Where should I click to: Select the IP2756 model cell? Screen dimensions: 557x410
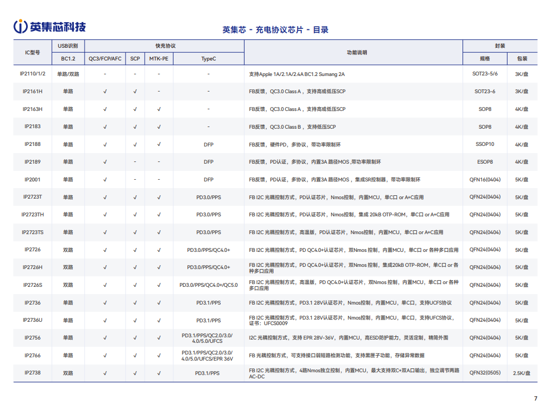click(32, 338)
